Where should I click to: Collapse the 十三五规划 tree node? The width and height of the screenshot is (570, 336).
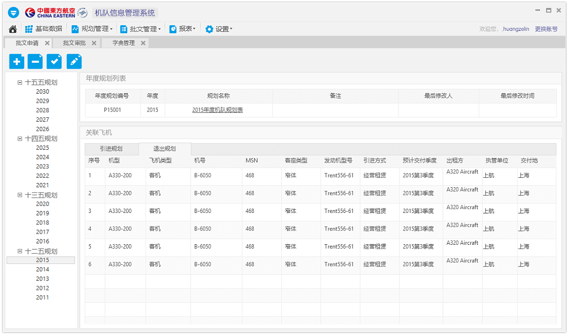[20, 195]
